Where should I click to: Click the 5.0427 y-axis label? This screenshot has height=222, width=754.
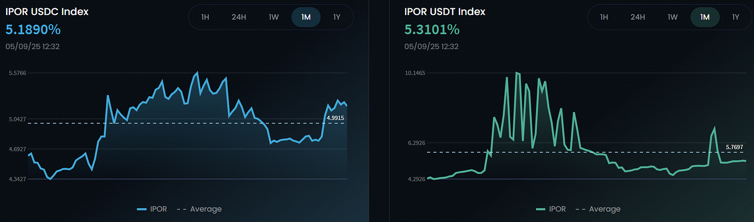click(x=18, y=119)
